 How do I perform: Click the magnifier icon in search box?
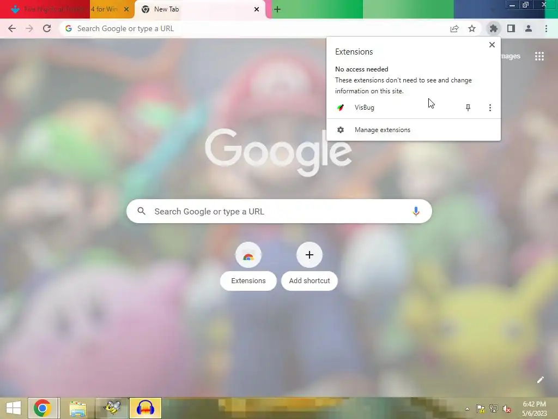[x=141, y=211]
